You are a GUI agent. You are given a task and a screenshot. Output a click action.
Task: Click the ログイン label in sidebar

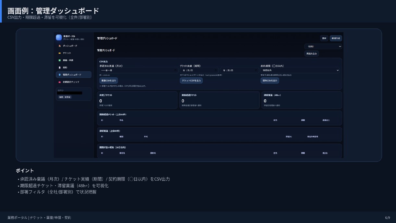coord(60,90)
